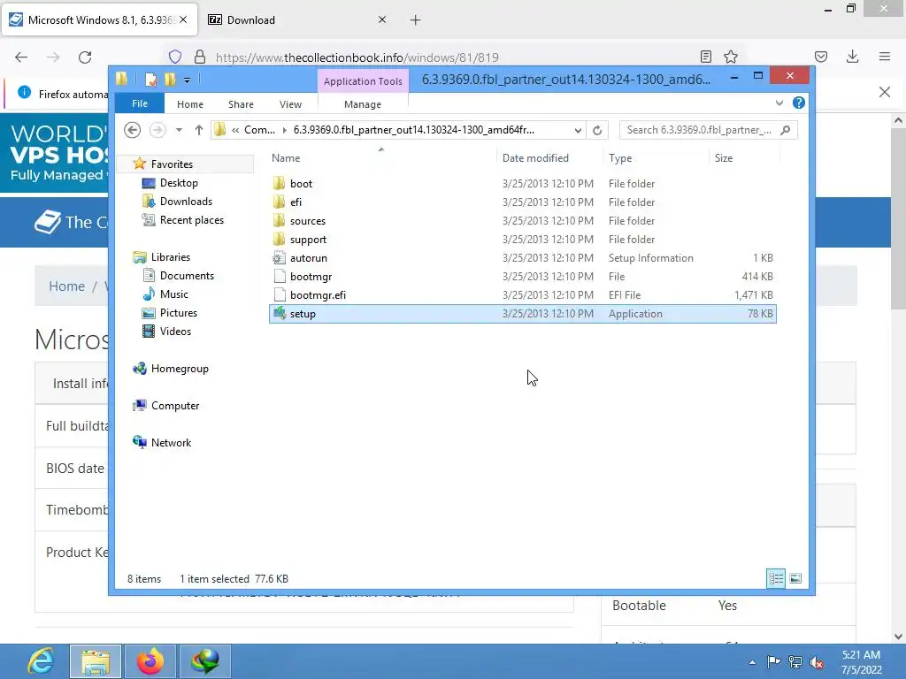This screenshot has height=679, width=906.
Task: Open Internet Download Manager taskbar icon
Action: click(205, 661)
